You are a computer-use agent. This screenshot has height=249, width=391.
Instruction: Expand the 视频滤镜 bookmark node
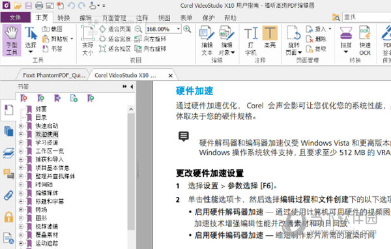pos(21,226)
